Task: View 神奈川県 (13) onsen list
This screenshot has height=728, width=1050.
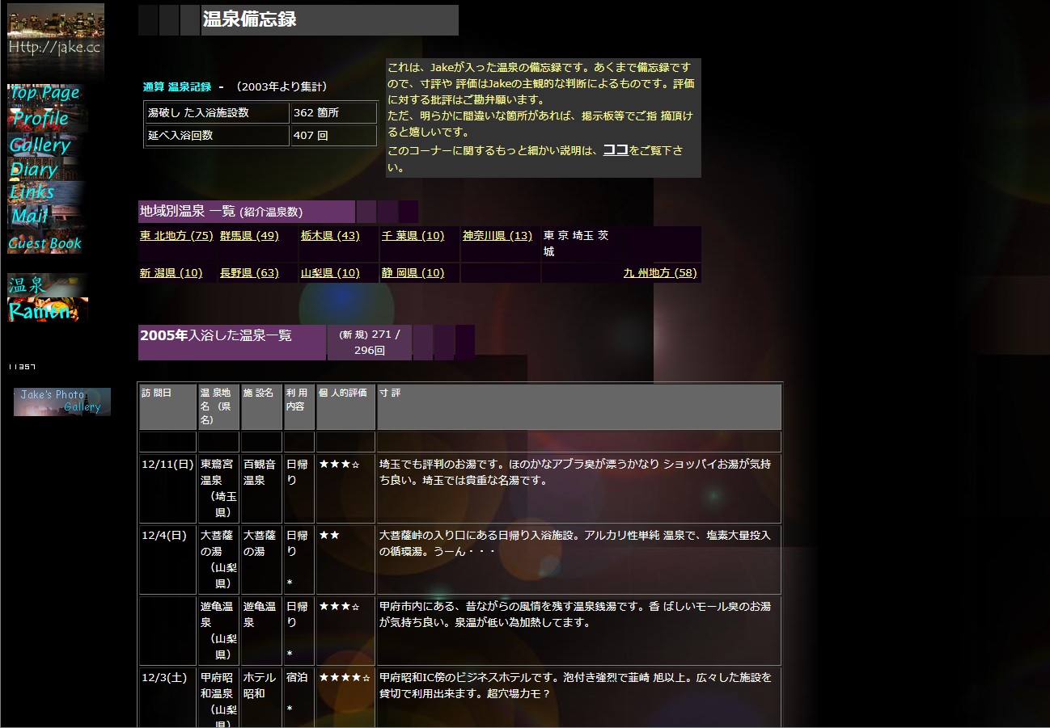Action: 497,236
